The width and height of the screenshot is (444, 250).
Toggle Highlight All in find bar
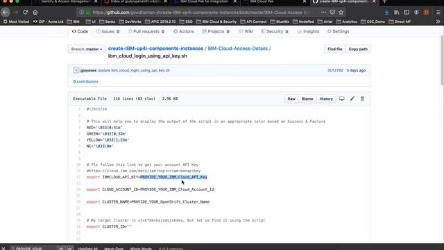click(x=87, y=248)
